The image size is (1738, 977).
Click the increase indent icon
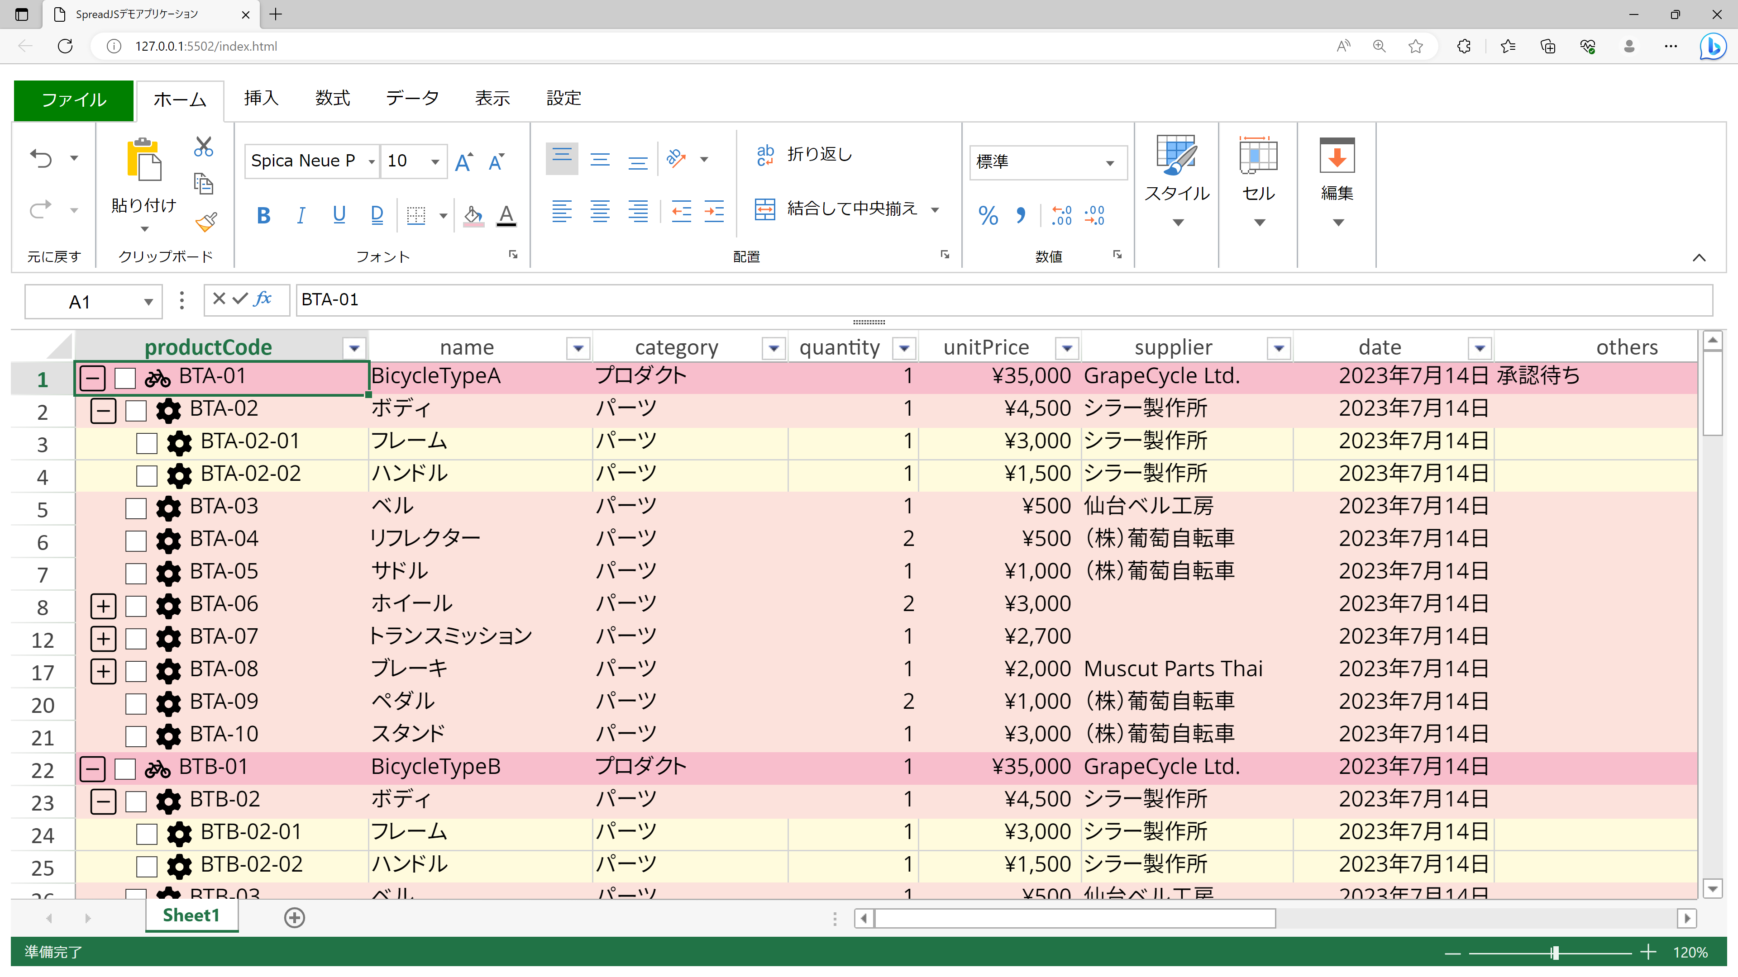(x=714, y=211)
